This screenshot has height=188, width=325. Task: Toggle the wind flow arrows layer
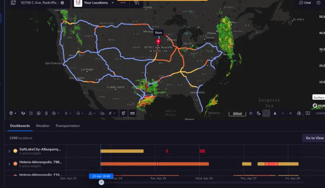pos(31,113)
